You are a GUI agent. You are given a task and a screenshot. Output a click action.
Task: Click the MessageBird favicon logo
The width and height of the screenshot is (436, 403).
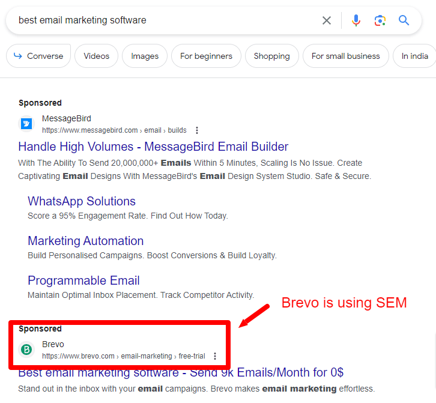coord(26,124)
